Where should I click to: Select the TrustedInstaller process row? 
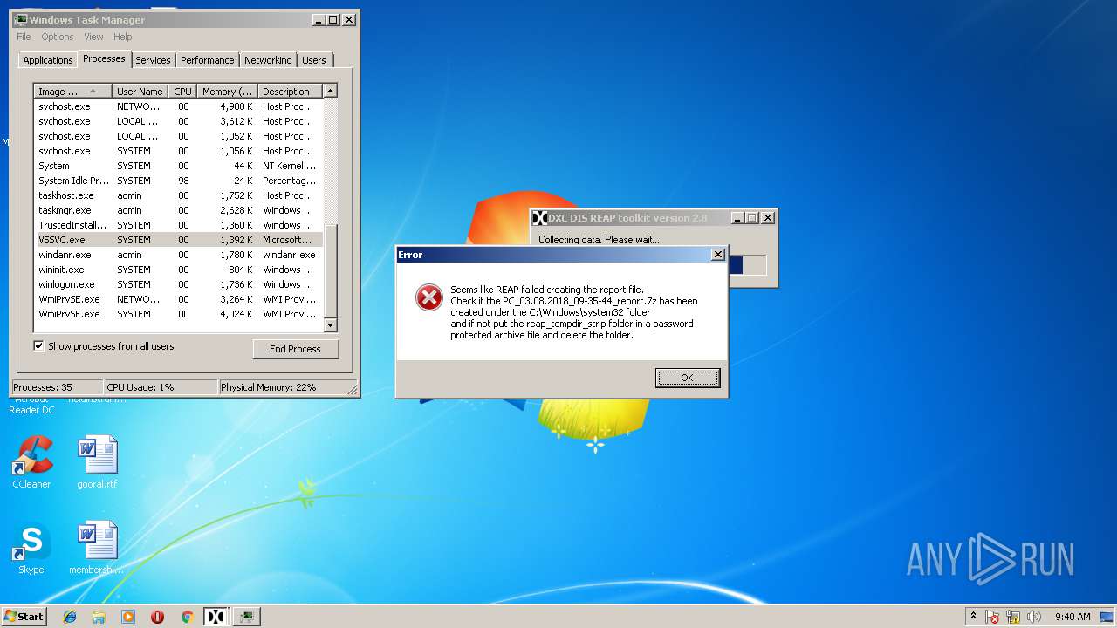coord(178,225)
